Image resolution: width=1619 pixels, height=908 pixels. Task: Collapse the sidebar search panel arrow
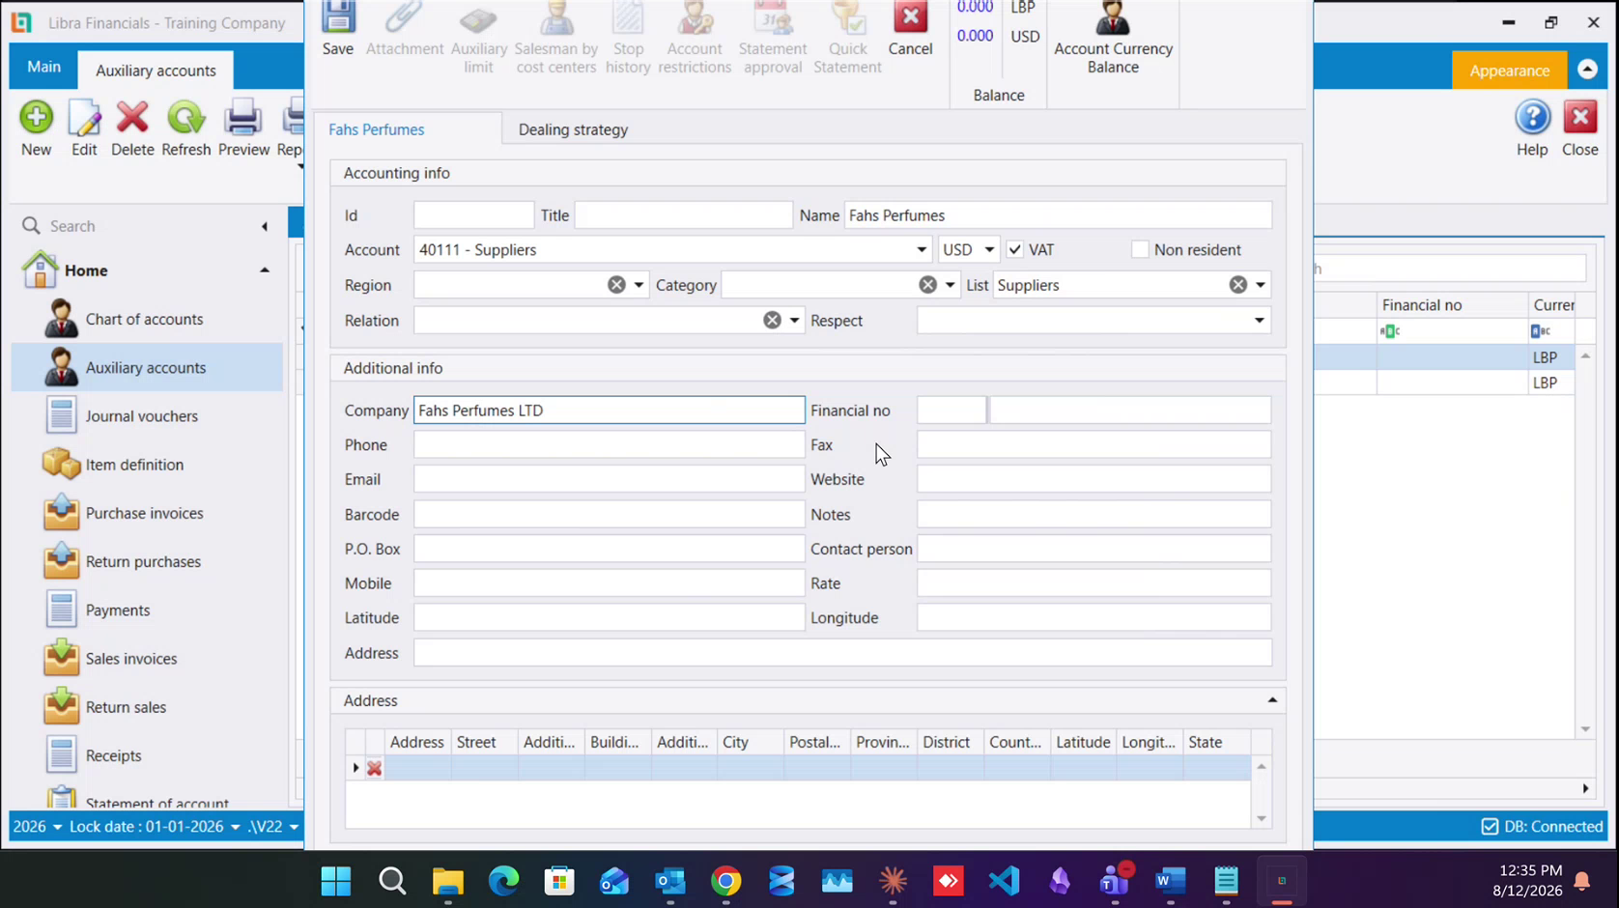pyautogui.click(x=264, y=226)
